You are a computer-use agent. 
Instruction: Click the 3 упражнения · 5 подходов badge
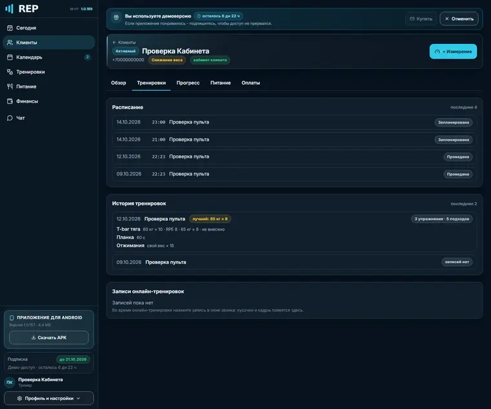(x=441, y=219)
